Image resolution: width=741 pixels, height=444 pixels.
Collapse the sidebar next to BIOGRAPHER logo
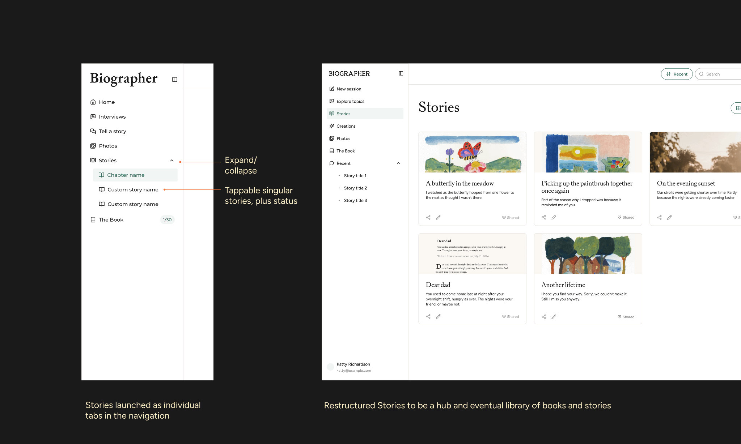[x=401, y=73]
